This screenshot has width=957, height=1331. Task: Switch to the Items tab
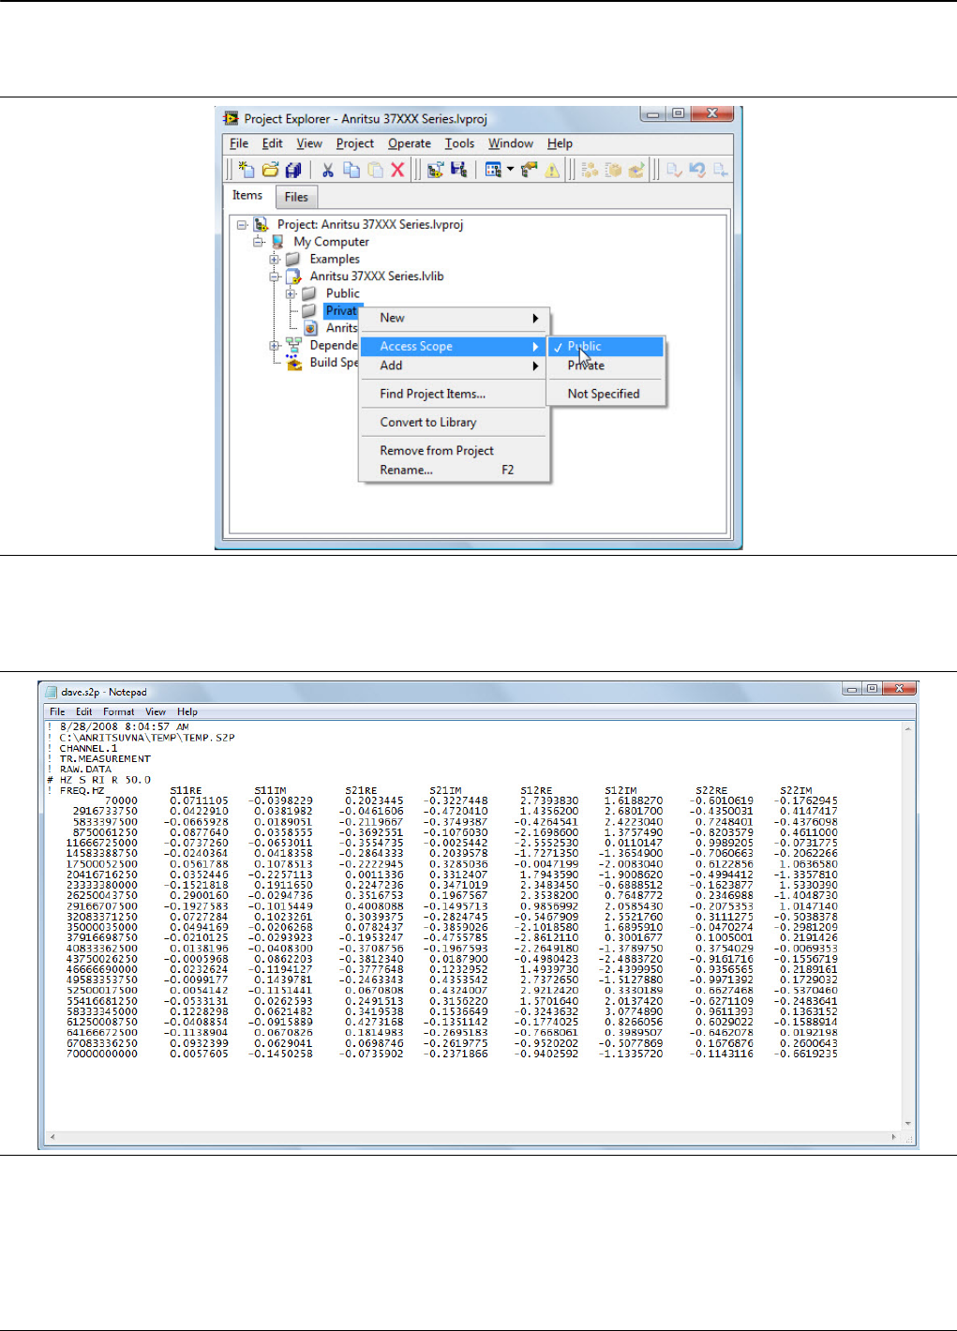pyautogui.click(x=247, y=195)
